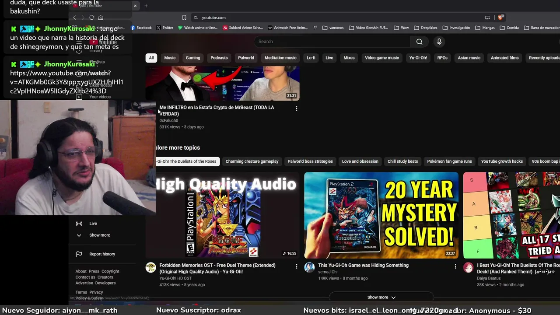
Task: Choose YouTube growth hacks topic
Action: [502, 161]
